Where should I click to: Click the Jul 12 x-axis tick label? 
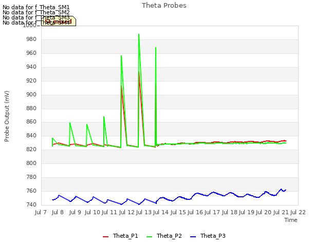click(x=127, y=213)
